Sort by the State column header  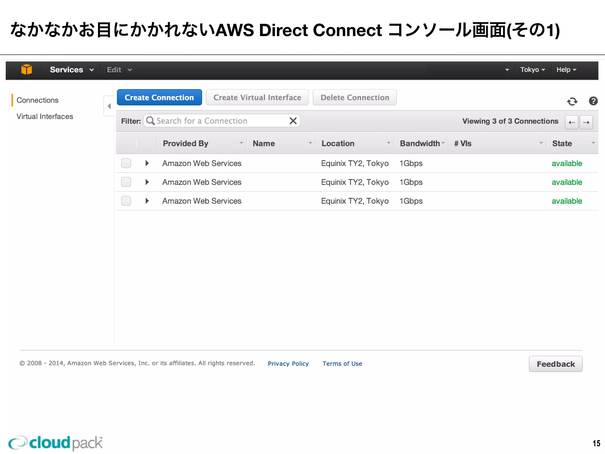click(x=573, y=143)
